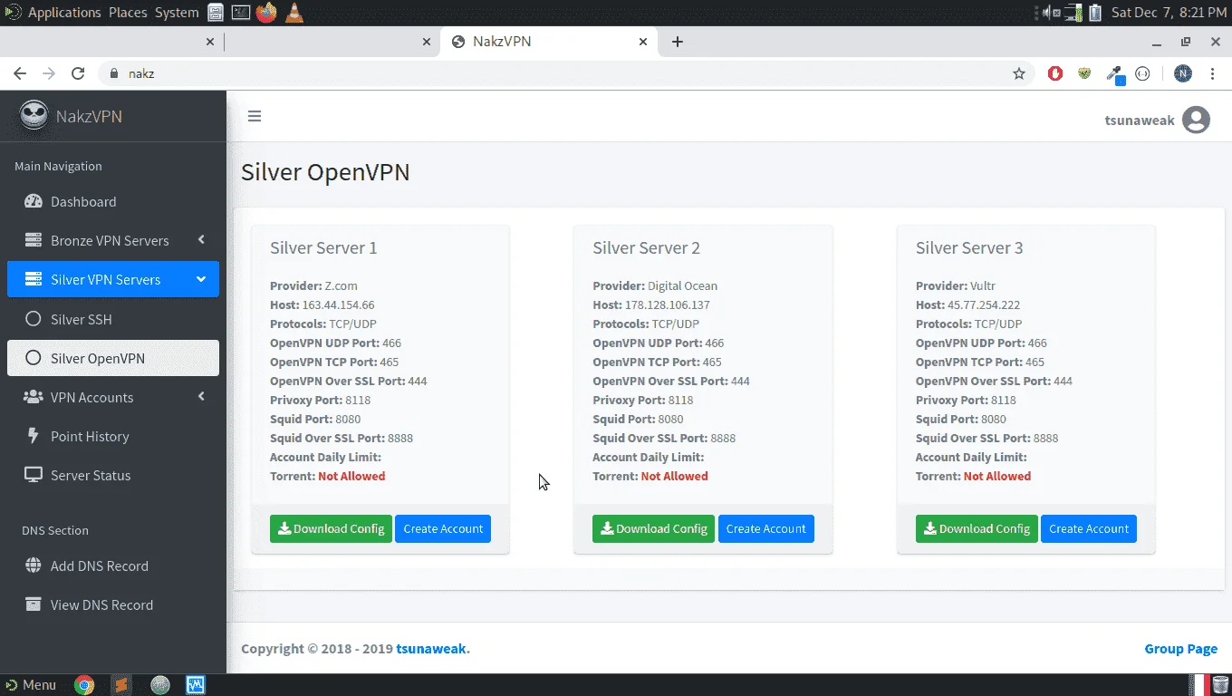Click the tsunaweak username in header
Image resolution: width=1232 pixels, height=696 pixels.
[1140, 120]
